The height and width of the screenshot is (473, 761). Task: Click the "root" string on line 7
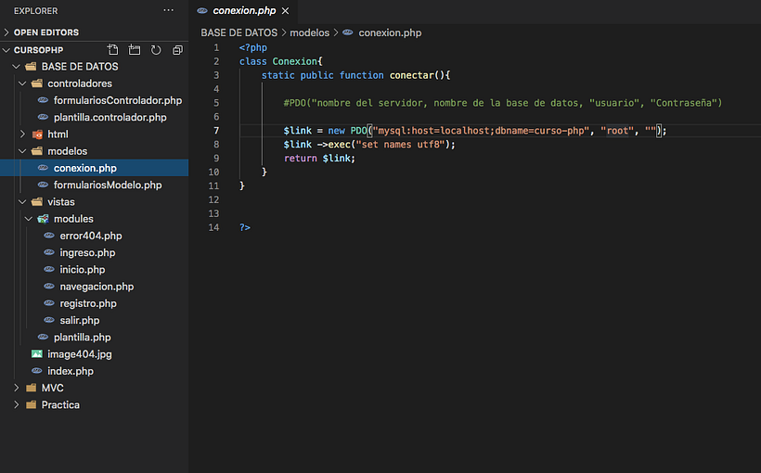coord(617,131)
